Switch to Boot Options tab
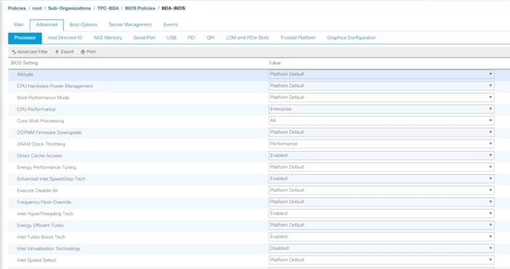Viewport: 510px width, 269px height. 83,25
